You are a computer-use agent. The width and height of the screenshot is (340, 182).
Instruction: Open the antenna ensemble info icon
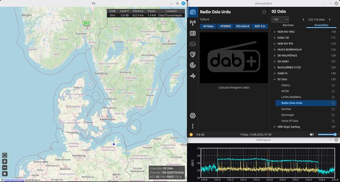pyautogui.click(x=192, y=23)
